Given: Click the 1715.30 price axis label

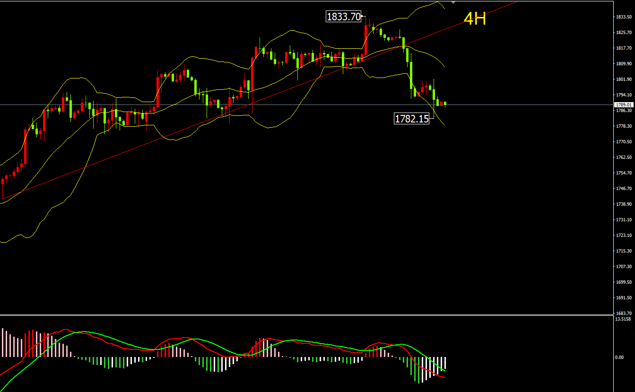Looking at the screenshot, I should [x=624, y=251].
